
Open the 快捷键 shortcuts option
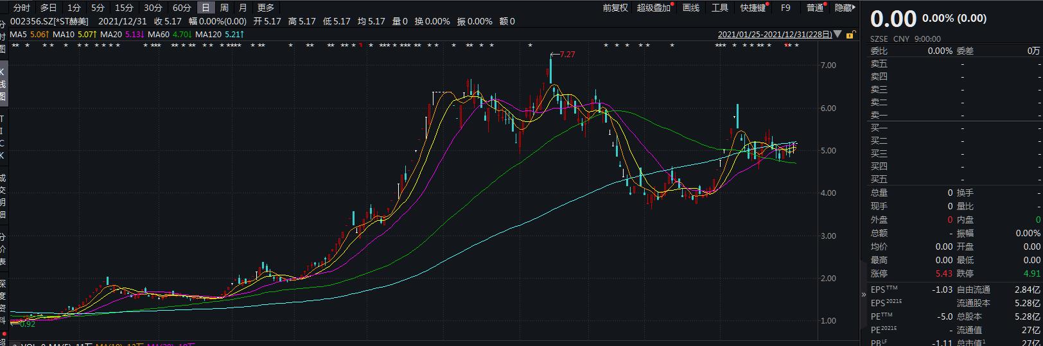[x=753, y=8]
